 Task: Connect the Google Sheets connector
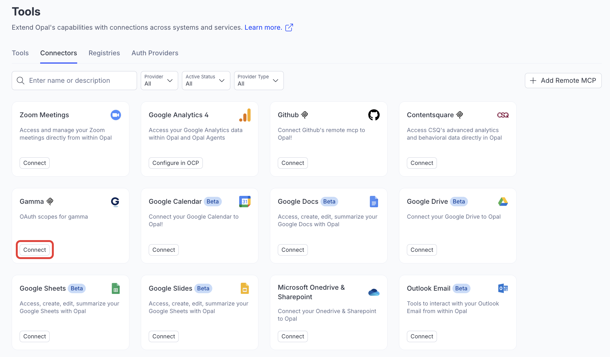[x=34, y=336]
